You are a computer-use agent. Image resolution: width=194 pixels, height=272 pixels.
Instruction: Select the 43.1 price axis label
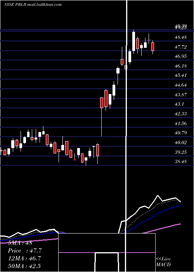(179, 104)
